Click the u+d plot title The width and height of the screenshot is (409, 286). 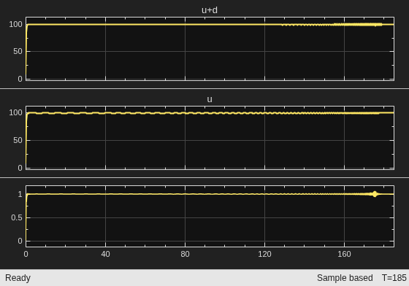(210, 10)
